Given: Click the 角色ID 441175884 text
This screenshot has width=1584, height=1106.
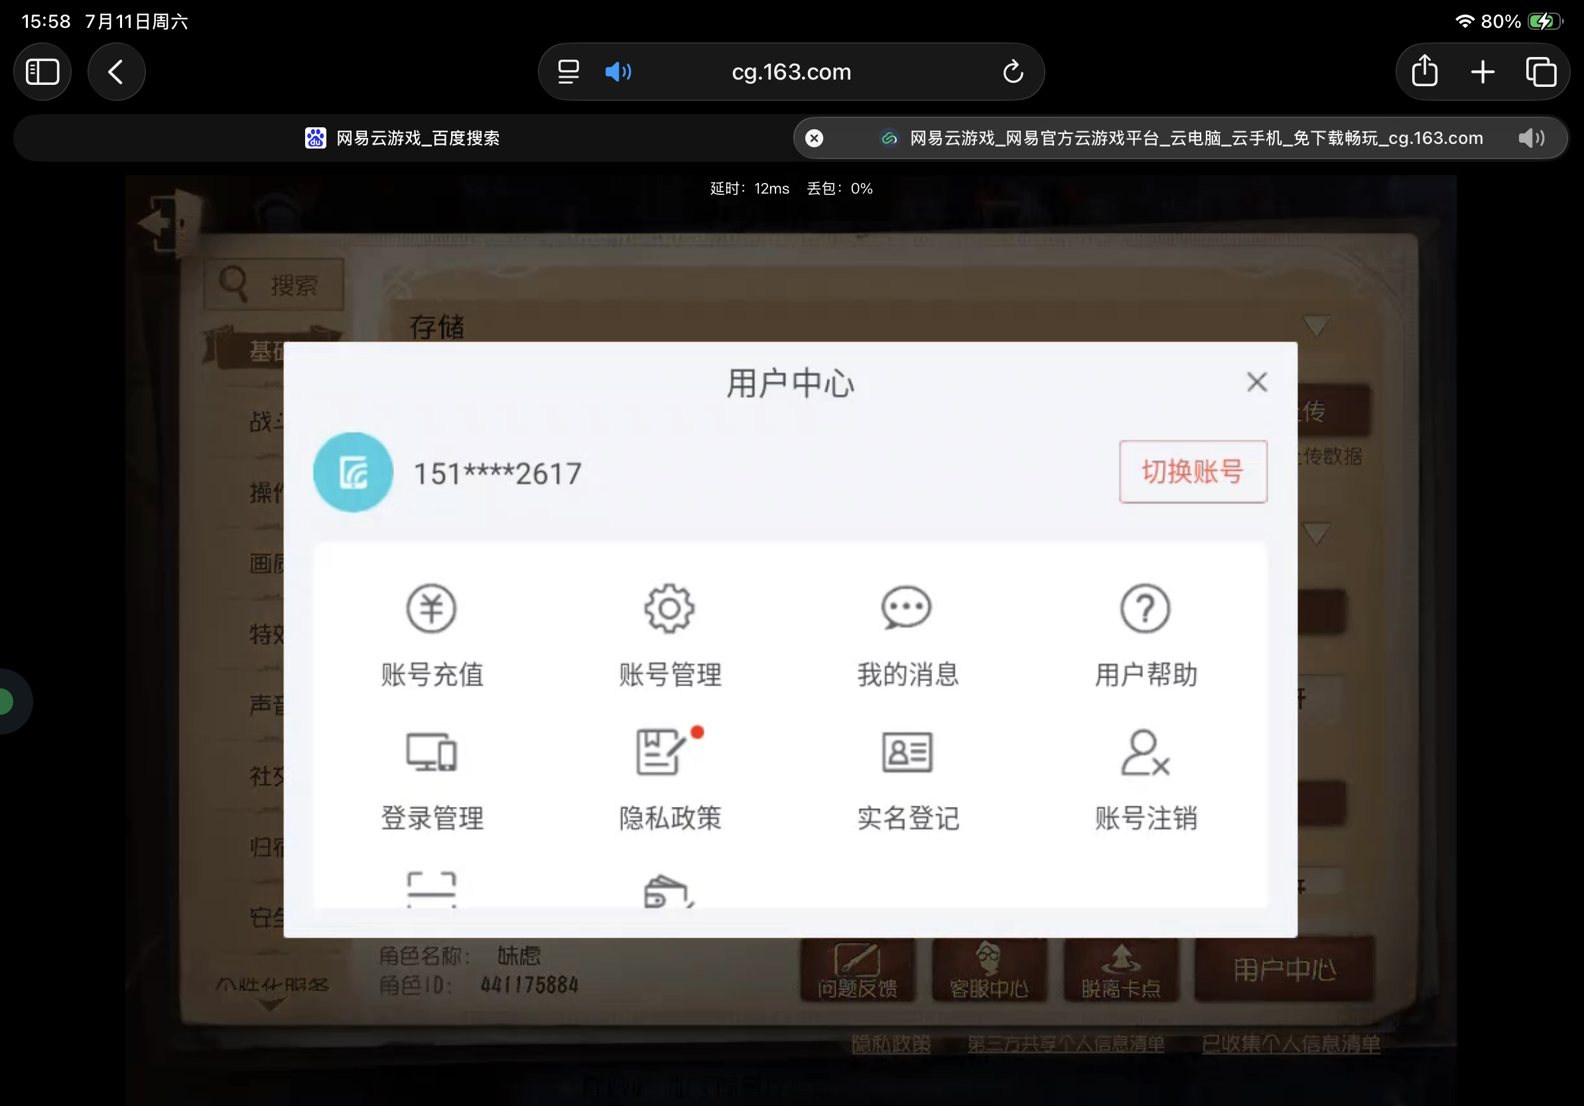Looking at the screenshot, I should tap(479, 985).
